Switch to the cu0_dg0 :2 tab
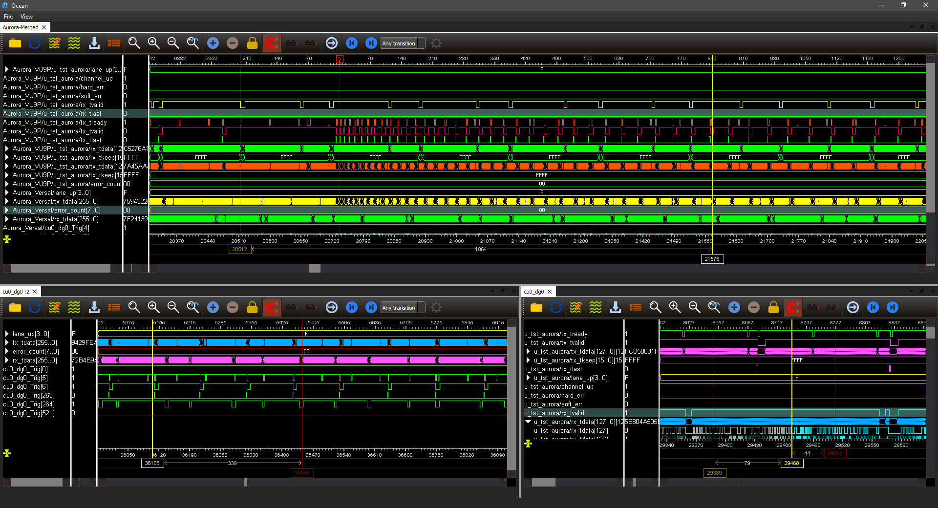Screen dimensions: 938x508 [x=16, y=292]
